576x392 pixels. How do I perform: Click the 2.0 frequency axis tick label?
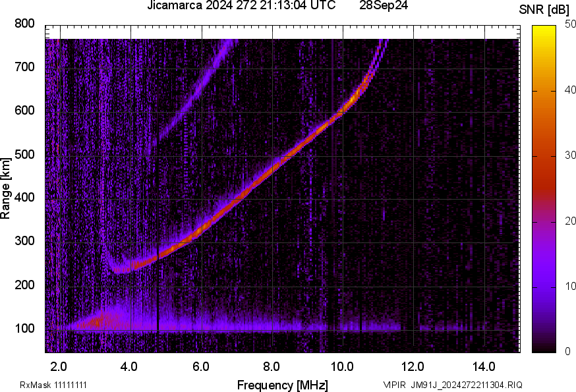59,365
